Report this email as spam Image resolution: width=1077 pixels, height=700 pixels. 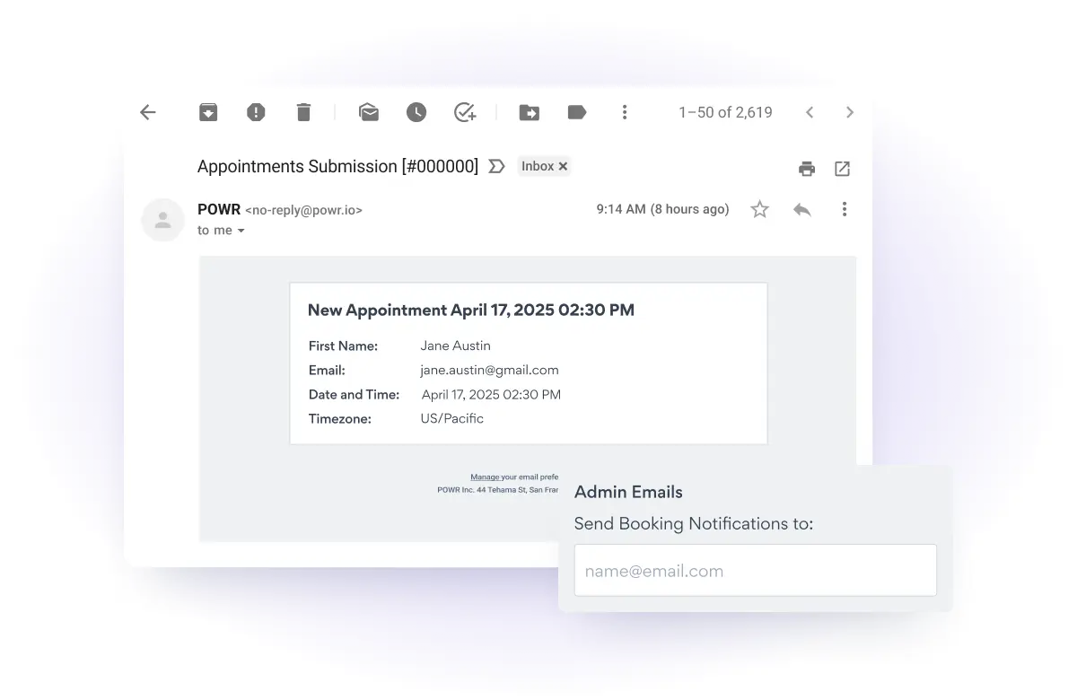pyautogui.click(x=256, y=112)
